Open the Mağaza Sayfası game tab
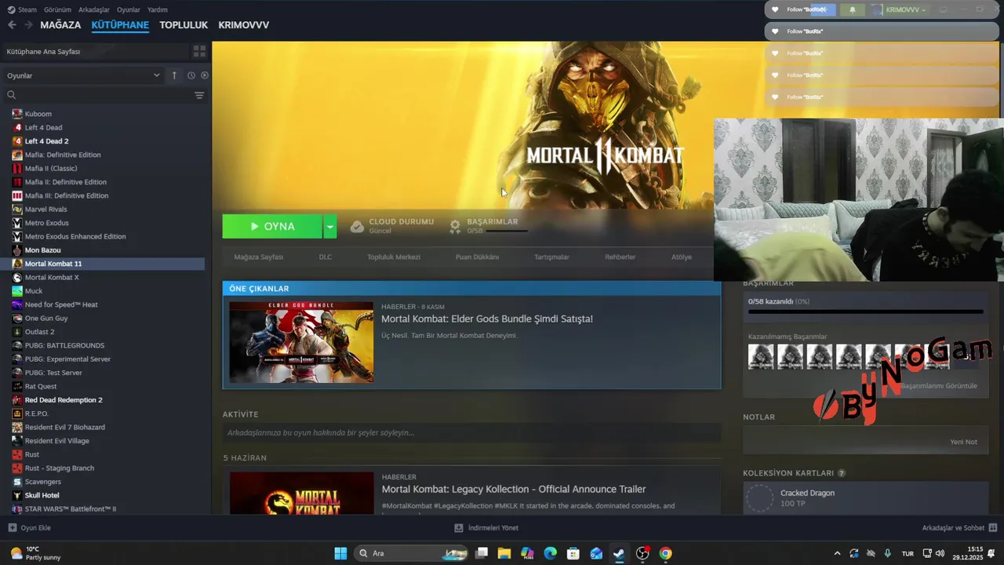The width and height of the screenshot is (1004, 565). tap(259, 257)
